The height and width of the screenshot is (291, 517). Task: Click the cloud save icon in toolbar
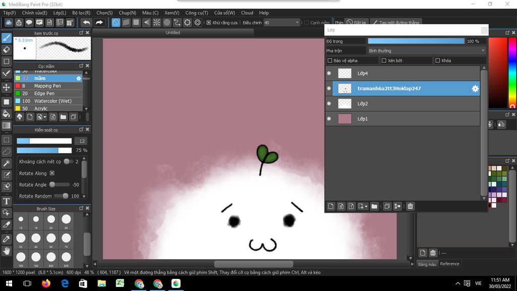pos(9,22)
